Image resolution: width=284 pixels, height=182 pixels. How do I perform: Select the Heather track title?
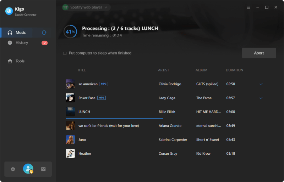(x=85, y=154)
